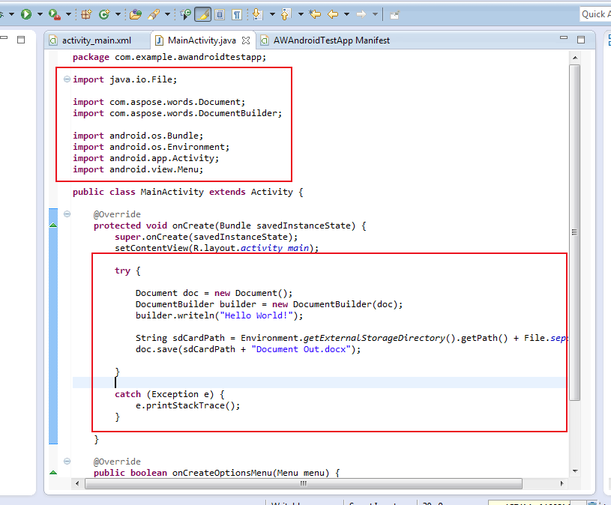The width and height of the screenshot is (611, 505).
Task: Create a New Java Package
Action: coord(86,14)
